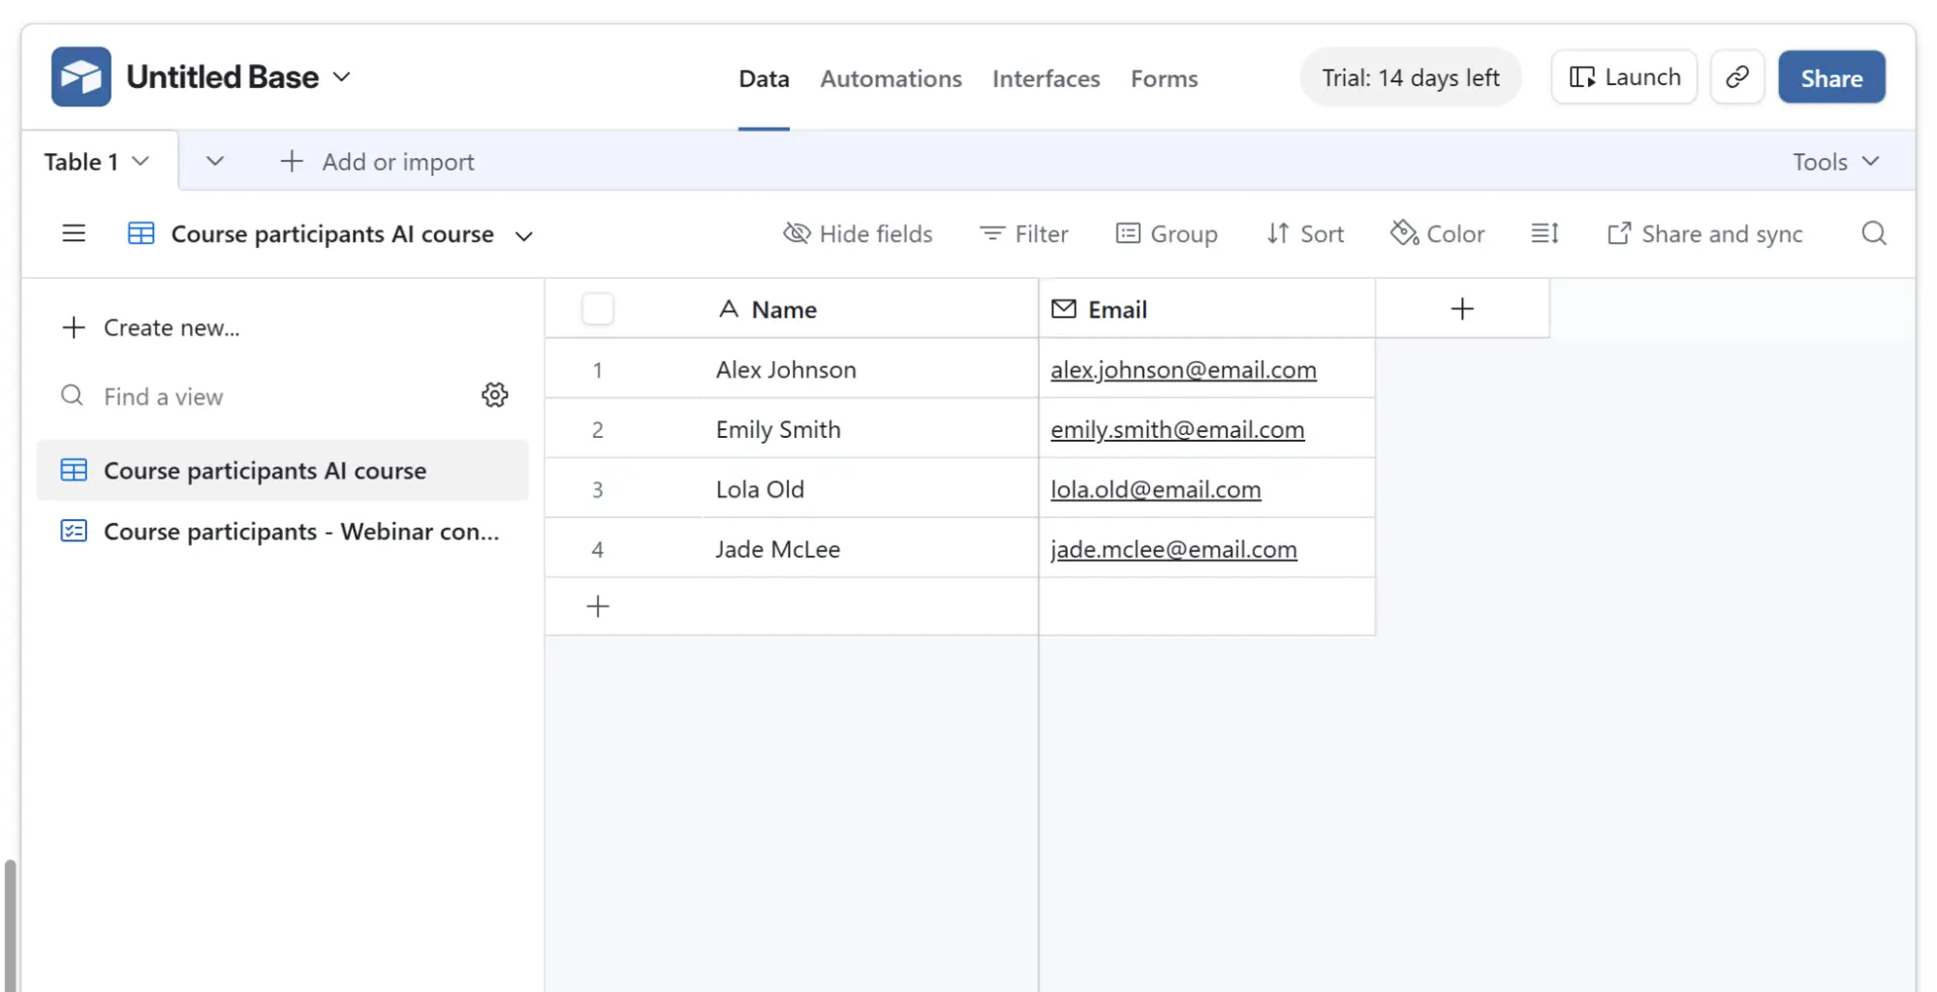Adjust row height via the row height icon
Image resolution: width=1937 pixels, height=992 pixels.
(1544, 233)
